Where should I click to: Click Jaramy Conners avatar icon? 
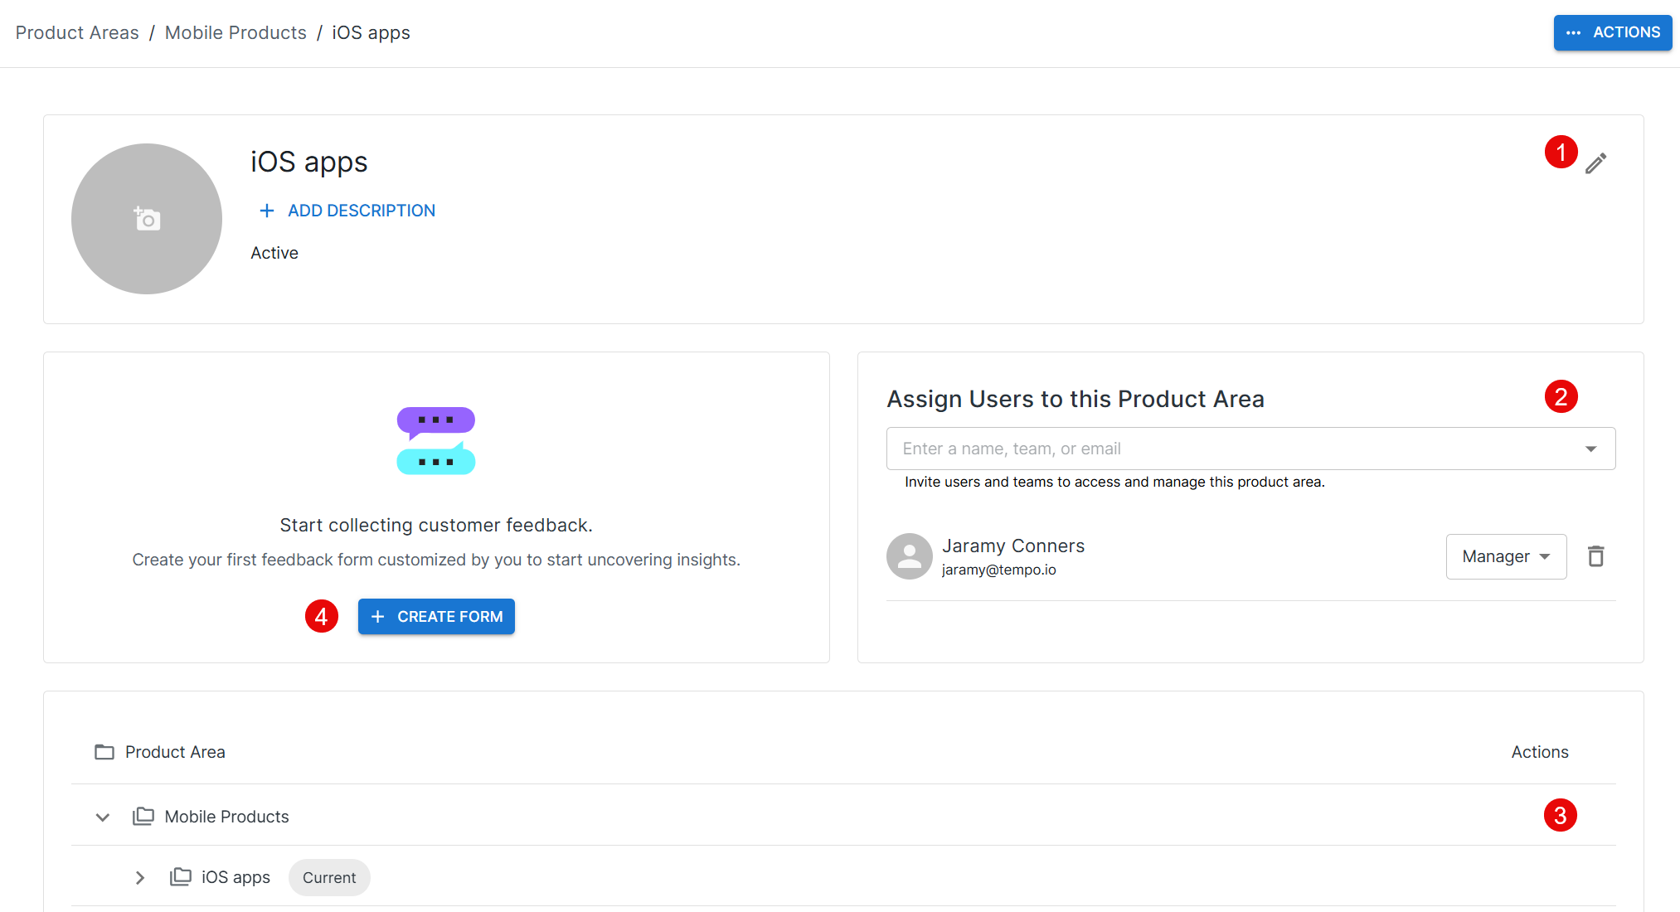(x=909, y=556)
